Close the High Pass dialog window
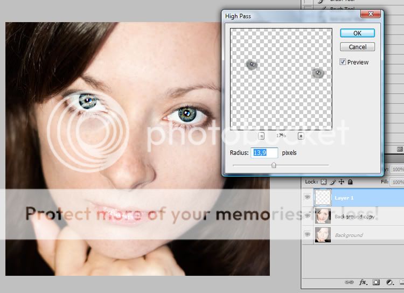Screen dimensions: 404x293 [x=371, y=13]
